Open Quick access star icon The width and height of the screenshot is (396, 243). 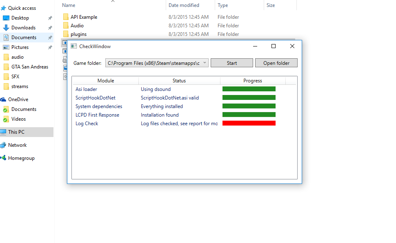point(3,8)
